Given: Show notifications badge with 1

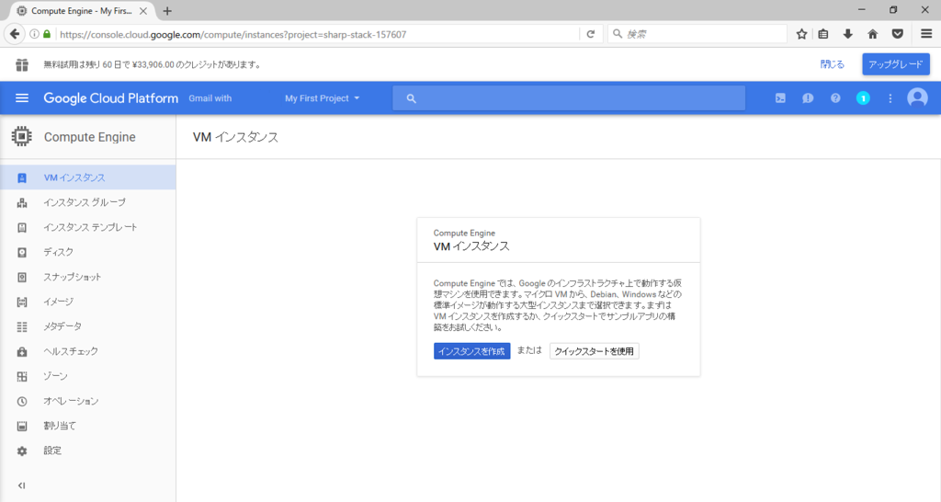Looking at the screenshot, I should click(863, 97).
